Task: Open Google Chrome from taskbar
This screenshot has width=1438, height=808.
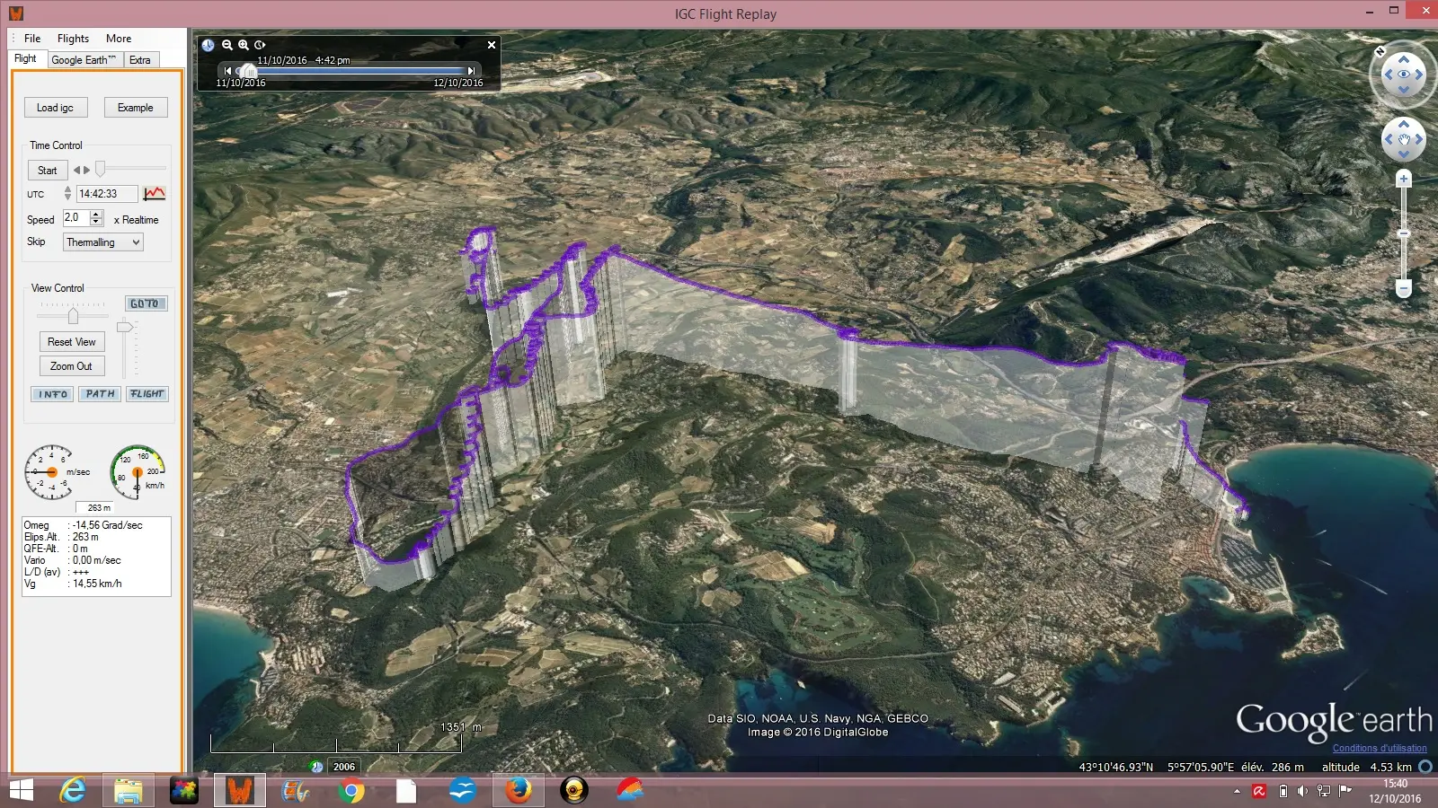Action: [351, 790]
